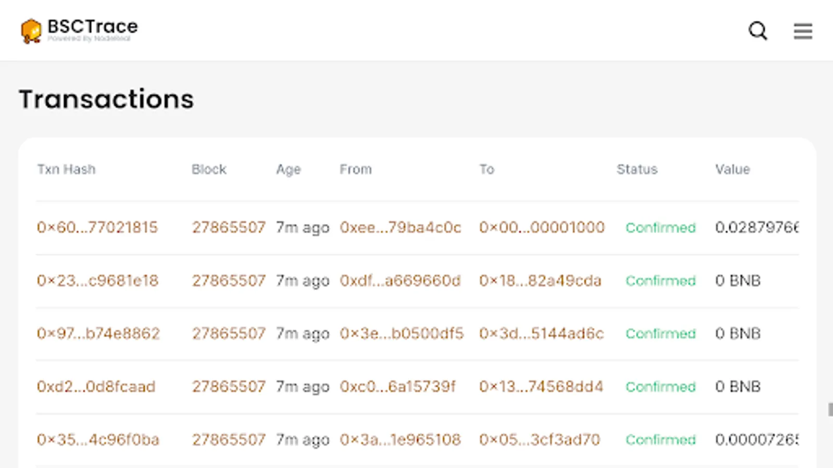This screenshot has width=833, height=468.
Task: View recipient address 0x05...3cf3ad70
Action: click(x=540, y=440)
